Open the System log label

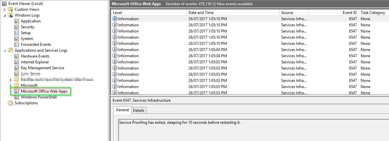click(x=27, y=39)
